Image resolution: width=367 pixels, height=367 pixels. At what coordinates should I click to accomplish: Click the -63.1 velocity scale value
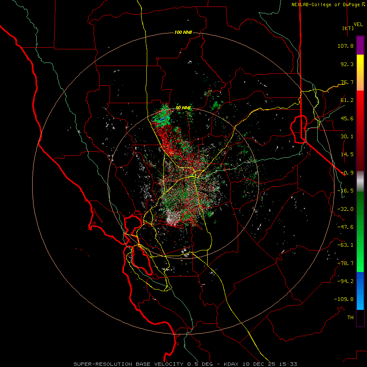[345, 245]
